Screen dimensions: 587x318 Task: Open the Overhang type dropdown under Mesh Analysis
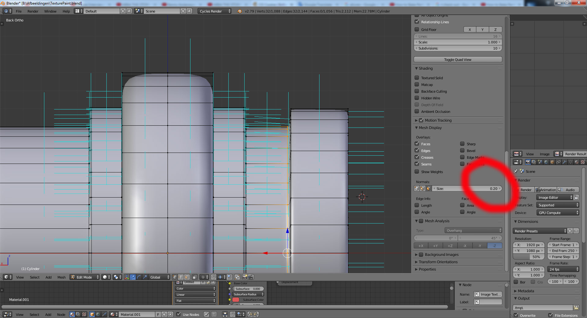point(473,230)
